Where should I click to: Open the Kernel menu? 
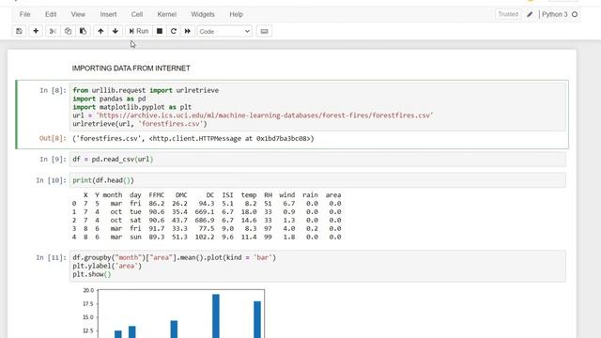tap(167, 14)
